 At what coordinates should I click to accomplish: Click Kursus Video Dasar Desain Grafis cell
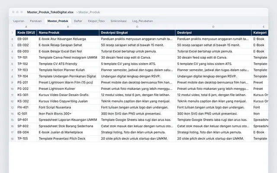(x=68, y=95)
